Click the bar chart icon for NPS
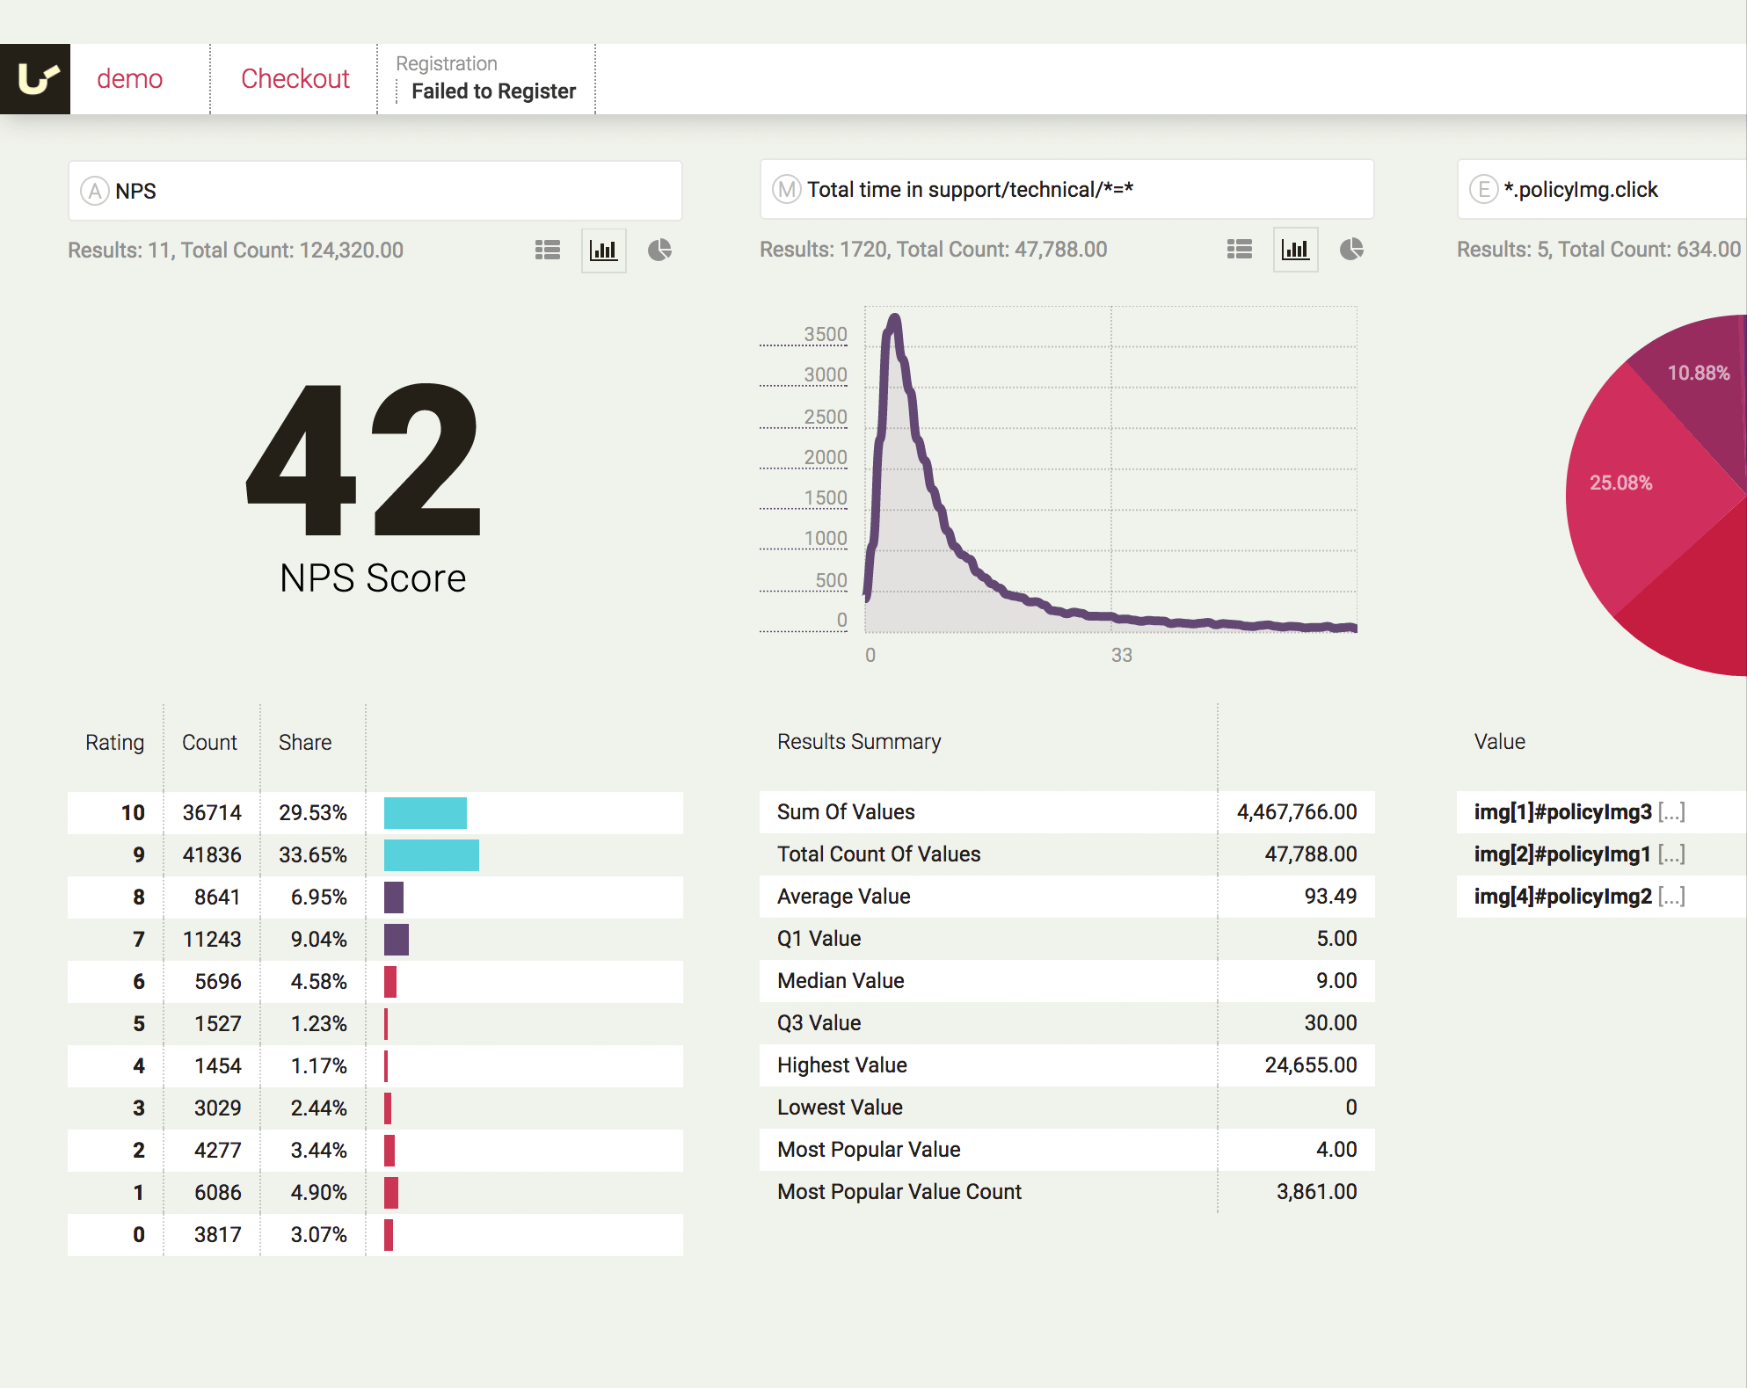Image resolution: width=1747 pixels, height=1388 pixels. click(x=602, y=251)
